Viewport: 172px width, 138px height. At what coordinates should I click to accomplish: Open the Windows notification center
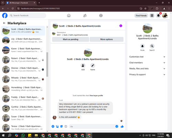pos(168,135)
